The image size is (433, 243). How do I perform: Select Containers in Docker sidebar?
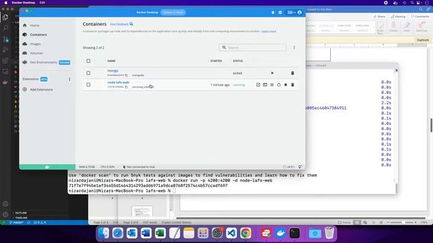click(x=39, y=34)
